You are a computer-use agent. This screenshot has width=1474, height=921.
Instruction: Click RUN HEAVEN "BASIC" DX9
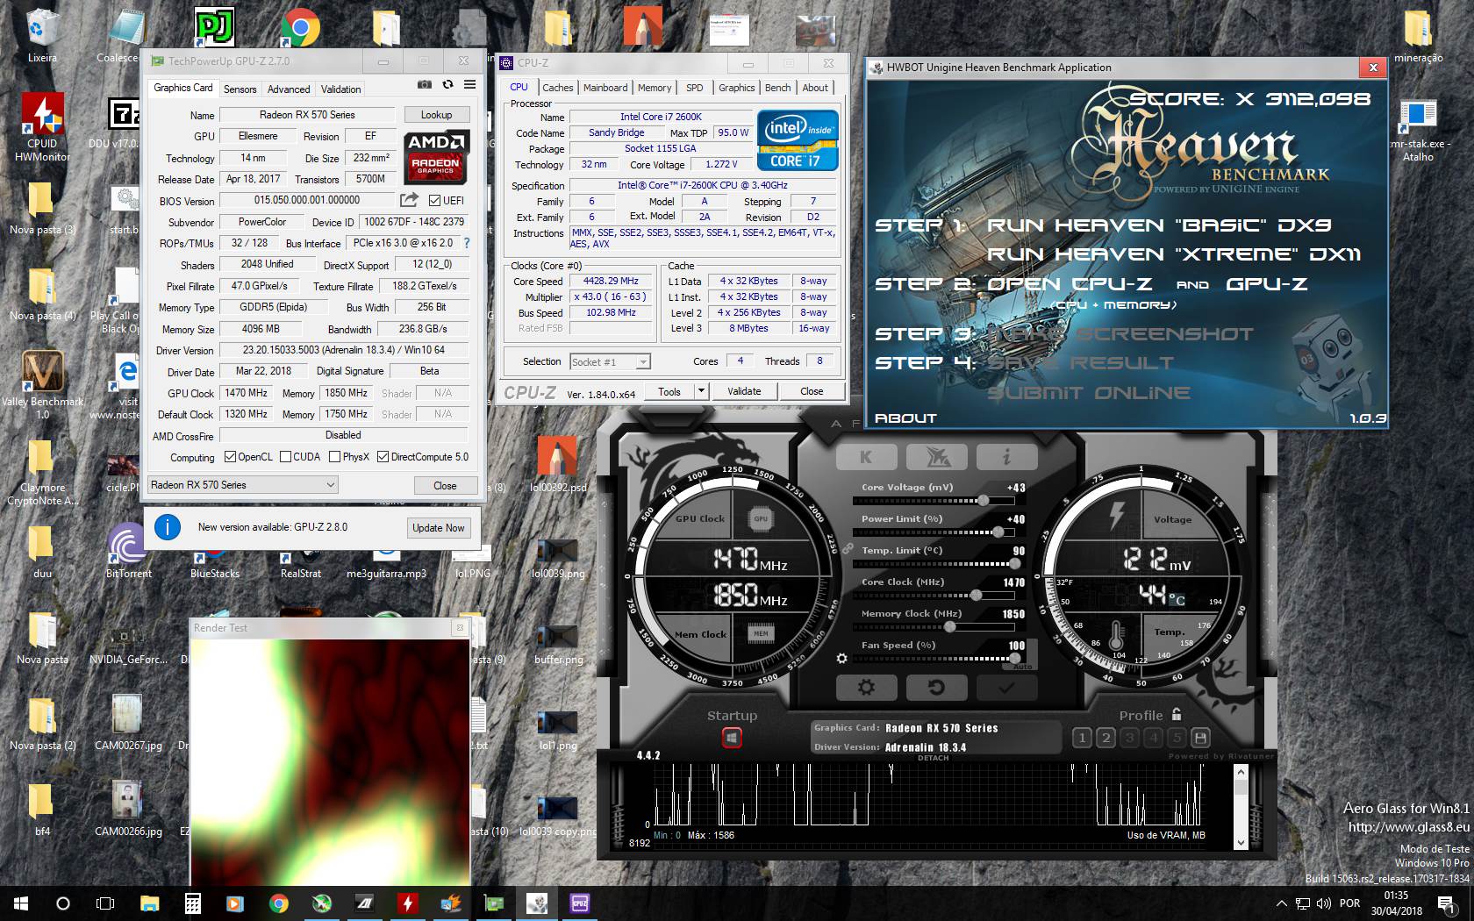[x=1159, y=225]
